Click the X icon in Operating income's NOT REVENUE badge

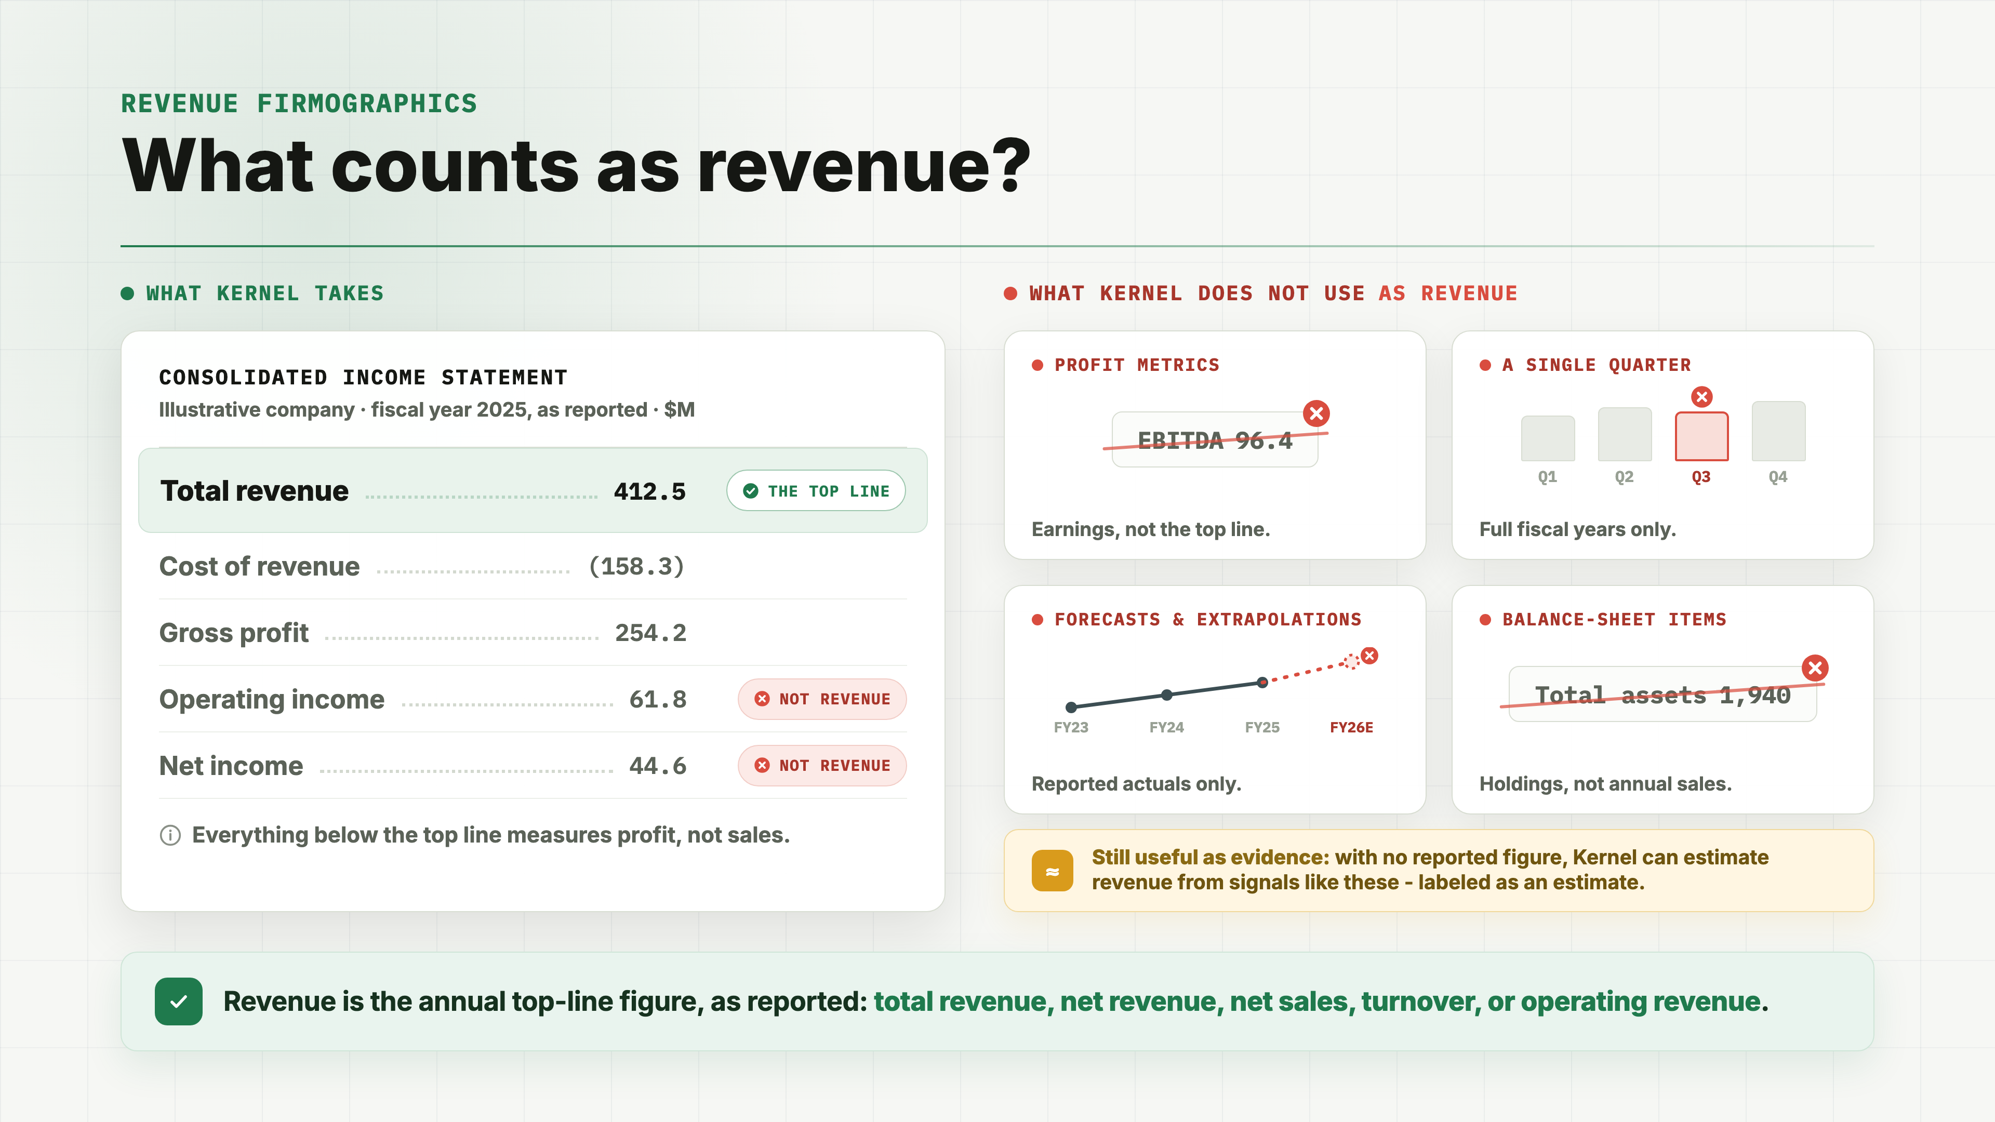(762, 699)
